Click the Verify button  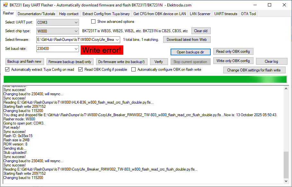click(x=159, y=62)
